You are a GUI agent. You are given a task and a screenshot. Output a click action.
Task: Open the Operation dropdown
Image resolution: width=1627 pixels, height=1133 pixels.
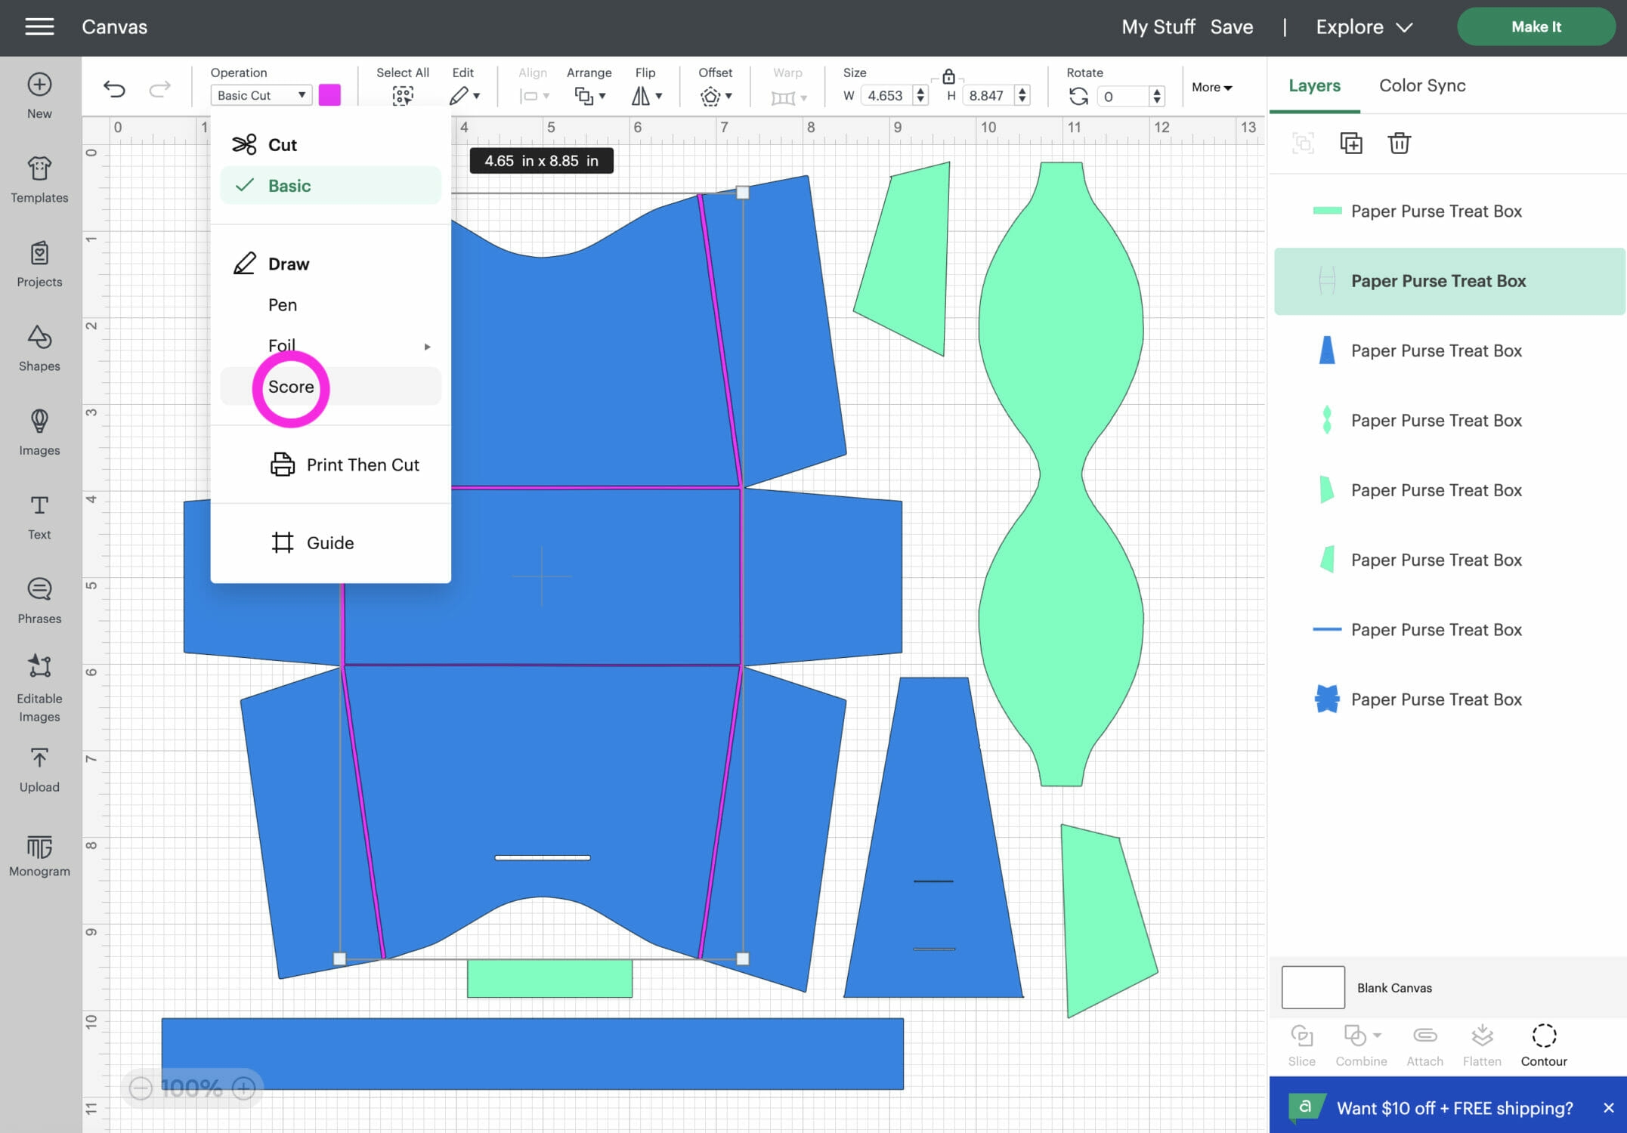261,95
